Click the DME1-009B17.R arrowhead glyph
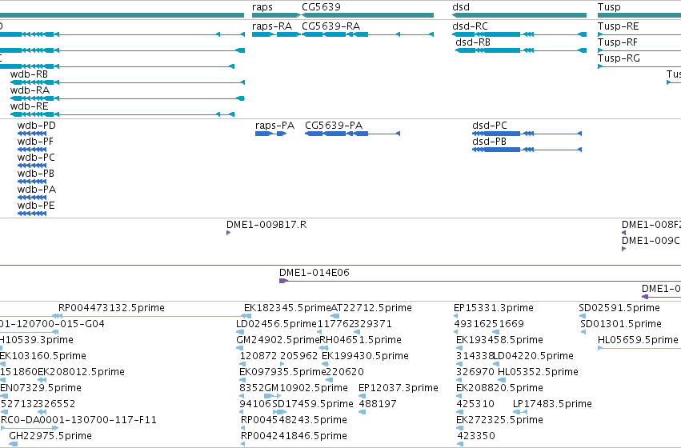This screenshot has height=448, width=681. click(x=228, y=233)
